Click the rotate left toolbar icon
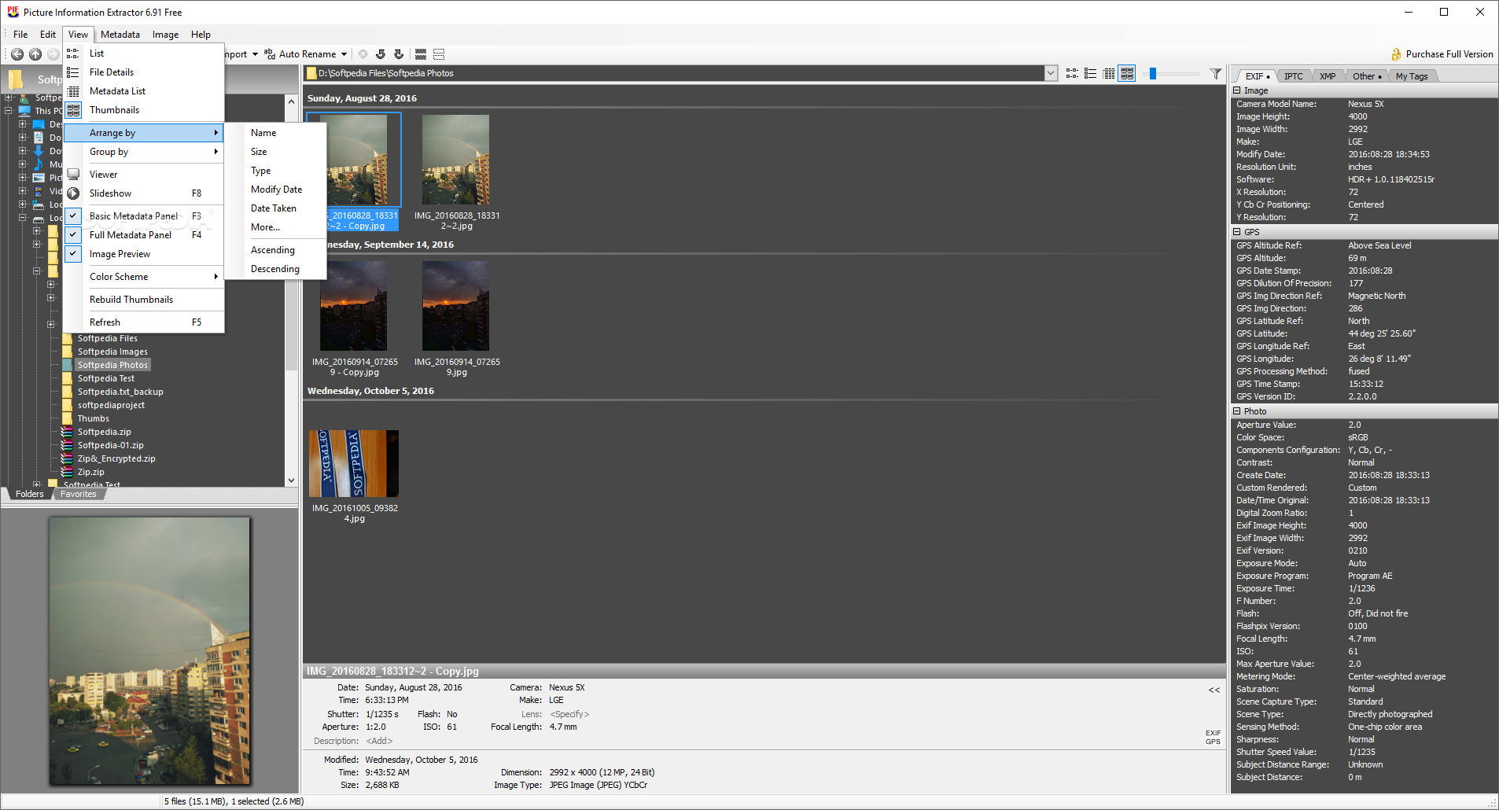 coord(381,54)
